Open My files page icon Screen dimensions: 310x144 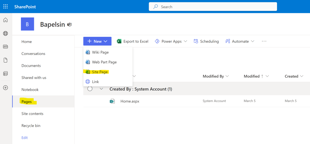point(5,60)
